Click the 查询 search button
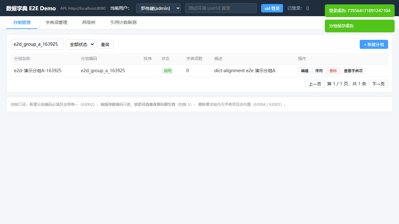The width and height of the screenshot is (399, 224). coord(105,44)
